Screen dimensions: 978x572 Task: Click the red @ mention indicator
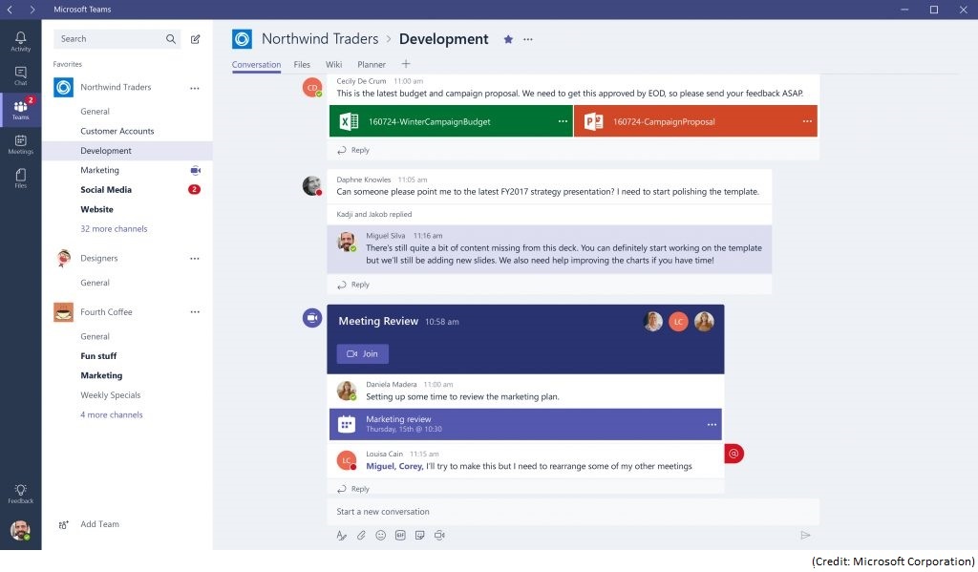[x=734, y=454]
